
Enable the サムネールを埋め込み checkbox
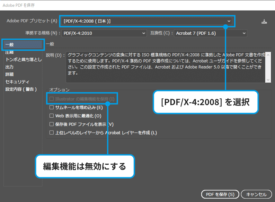pyautogui.click(x=52, y=107)
